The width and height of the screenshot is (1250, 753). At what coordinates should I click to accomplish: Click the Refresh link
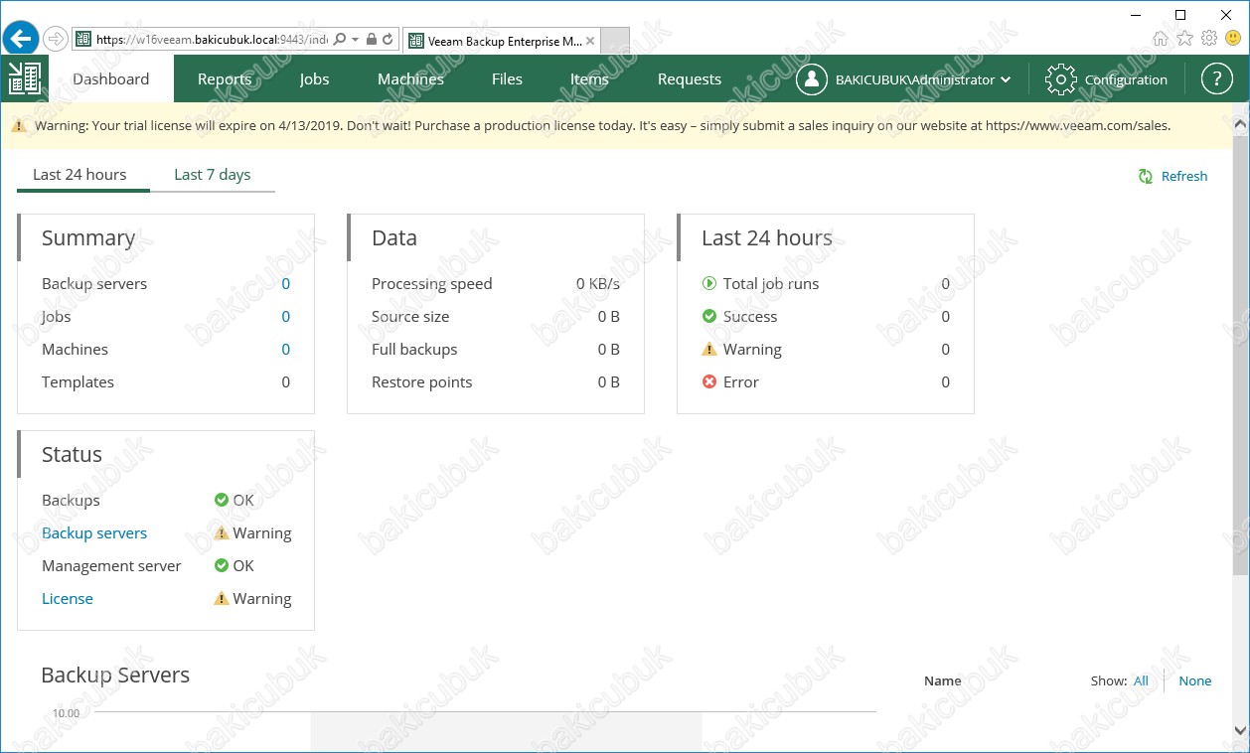(x=1184, y=176)
